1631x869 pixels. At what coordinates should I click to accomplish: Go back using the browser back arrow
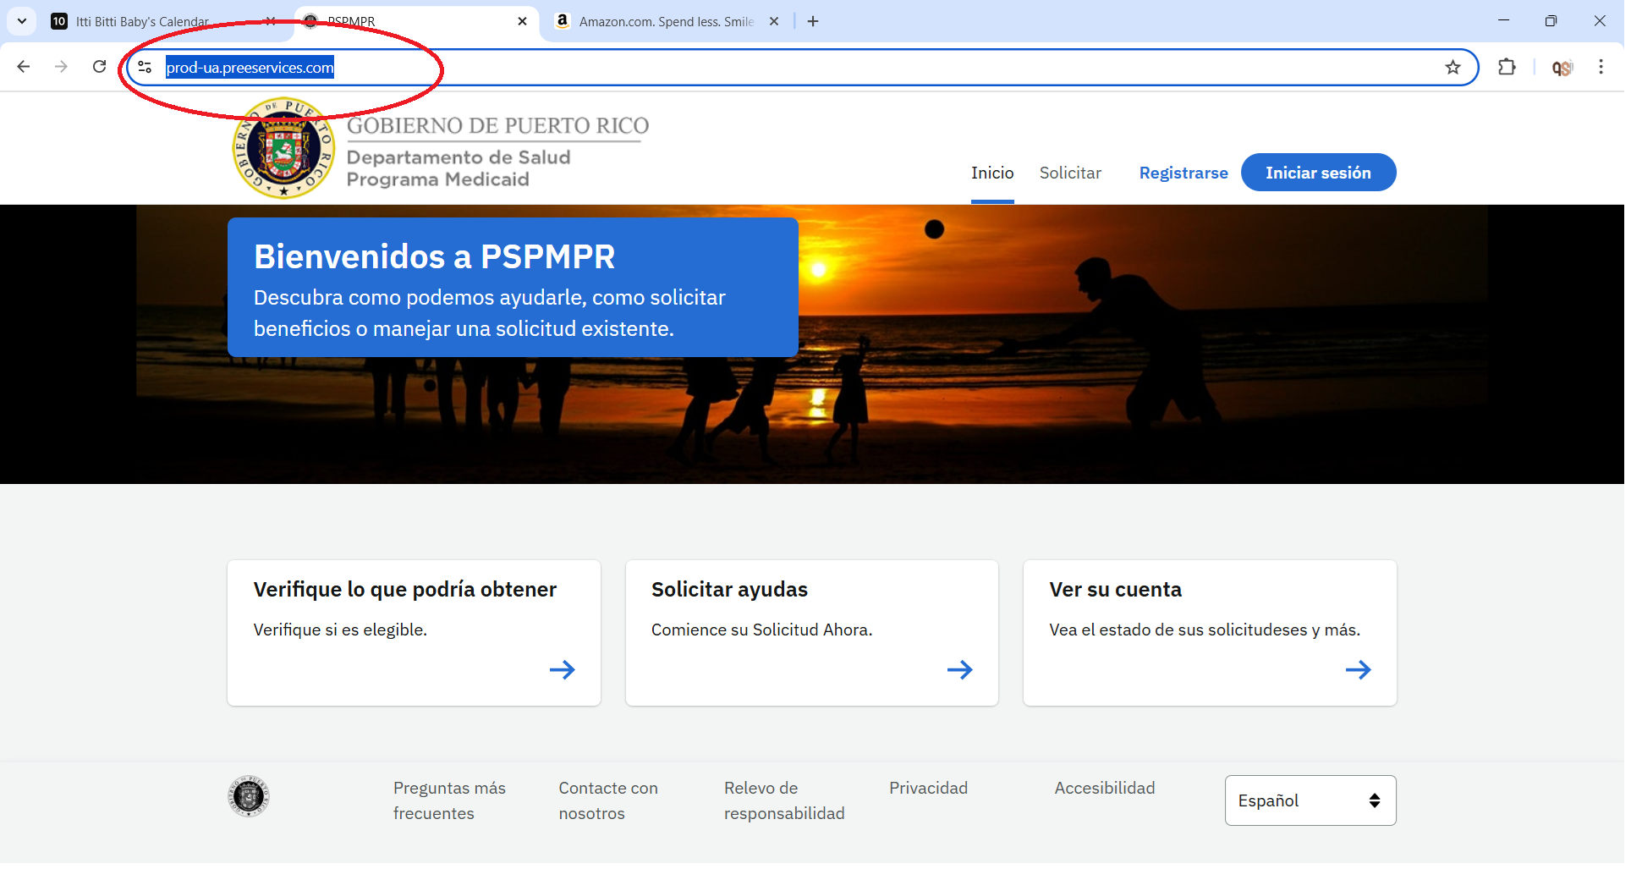[x=24, y=67]
